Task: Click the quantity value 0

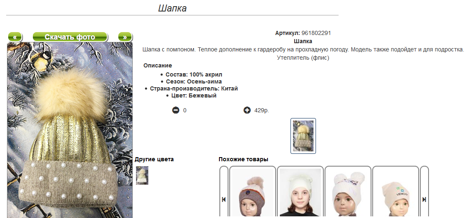Action: [185, 111]
